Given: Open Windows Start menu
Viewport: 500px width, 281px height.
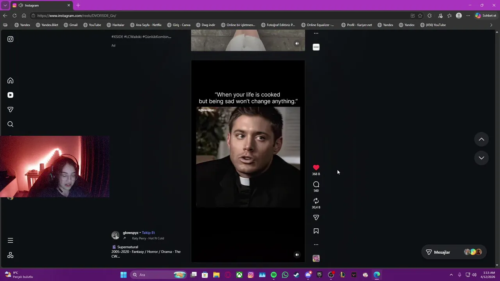Looking at the screenshot, I should pos(123,275).
